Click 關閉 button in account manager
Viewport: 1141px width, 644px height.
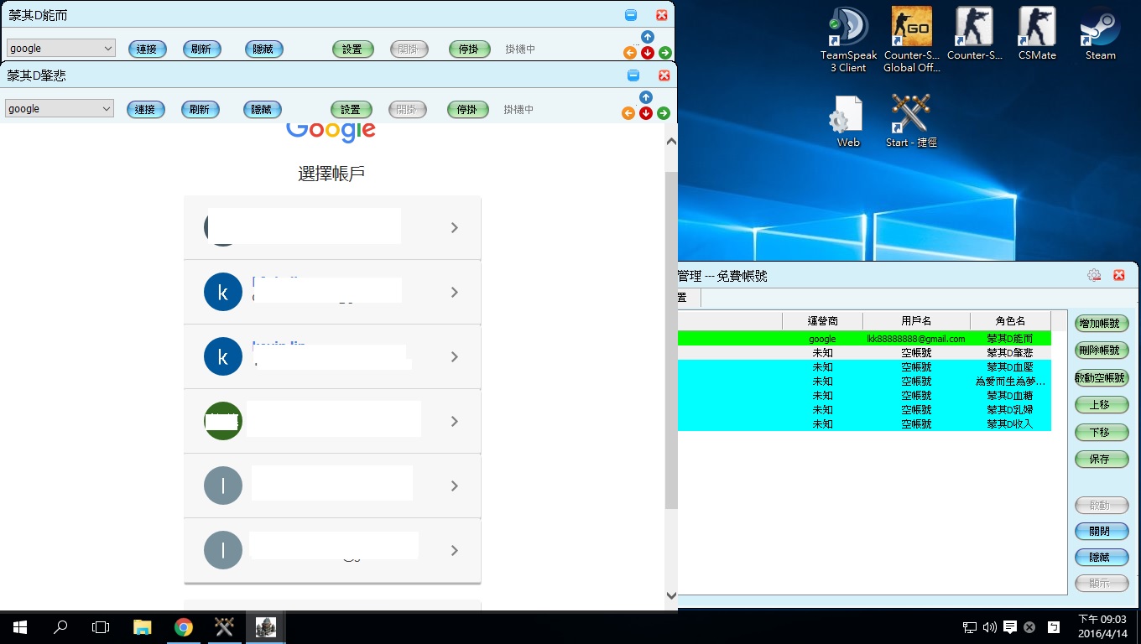pyautogui.click(x=1102, y=532)
